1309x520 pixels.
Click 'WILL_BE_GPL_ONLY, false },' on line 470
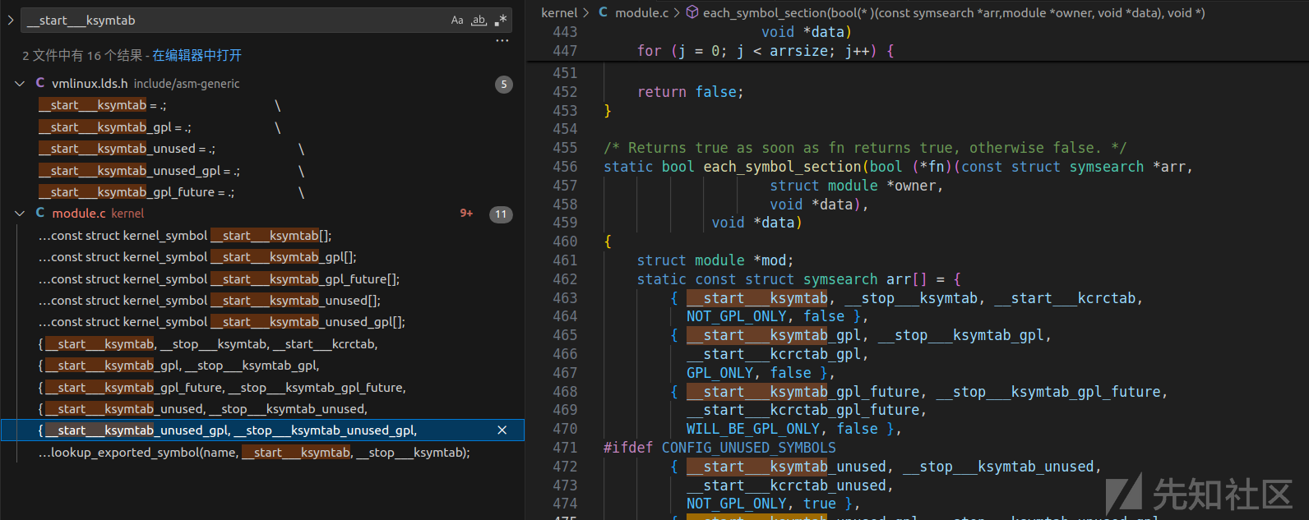794,429
